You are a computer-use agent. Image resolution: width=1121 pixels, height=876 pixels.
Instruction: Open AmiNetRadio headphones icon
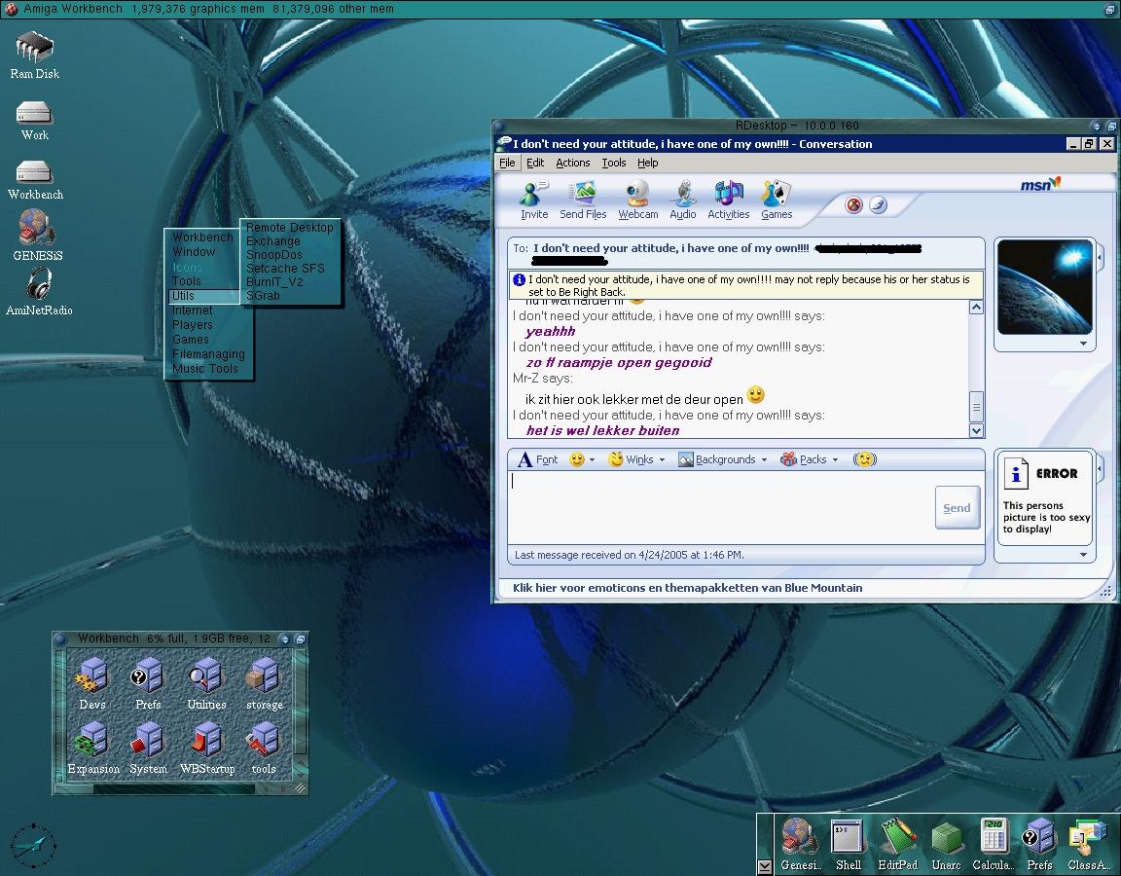[x=39, y=291]
